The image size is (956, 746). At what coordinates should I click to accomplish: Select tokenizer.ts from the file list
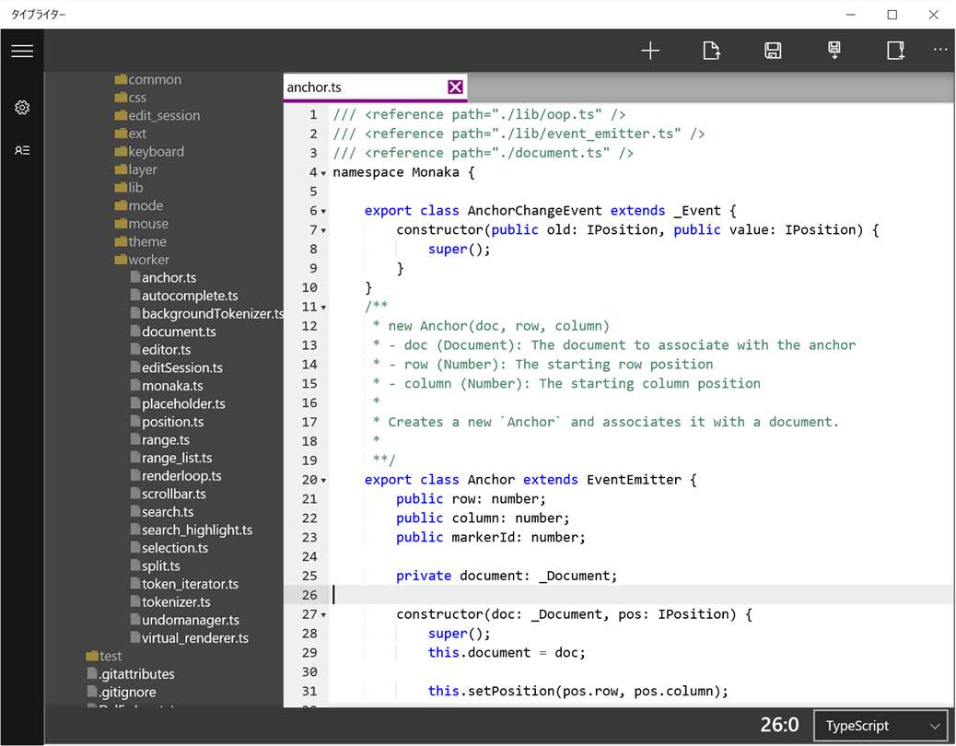point(175,602)
